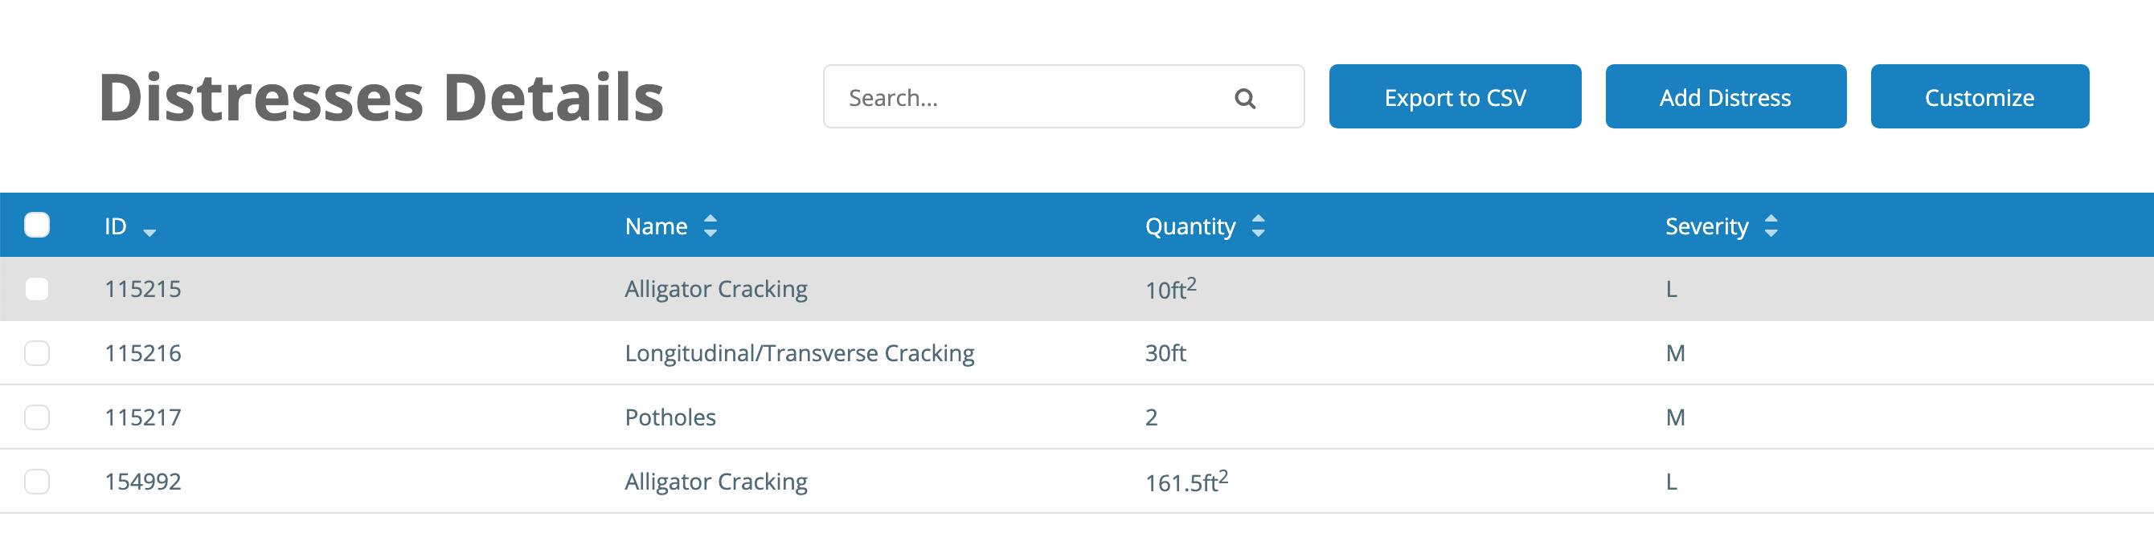Mark the Potholes row checkbox
The width and height of the screenshot is (2154, 533).
click(37, 417)
